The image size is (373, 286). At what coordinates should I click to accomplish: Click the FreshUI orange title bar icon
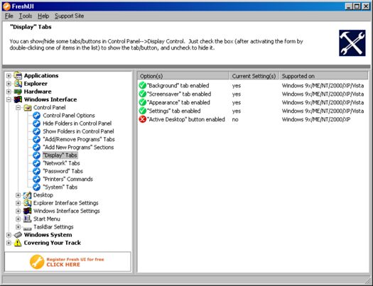pos(6,6)
